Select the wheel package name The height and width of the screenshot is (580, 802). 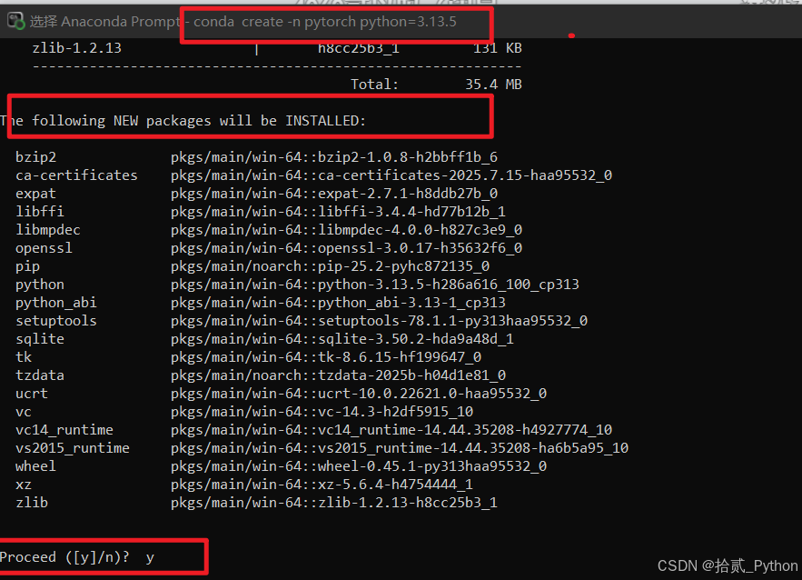[x=35, y=465]
